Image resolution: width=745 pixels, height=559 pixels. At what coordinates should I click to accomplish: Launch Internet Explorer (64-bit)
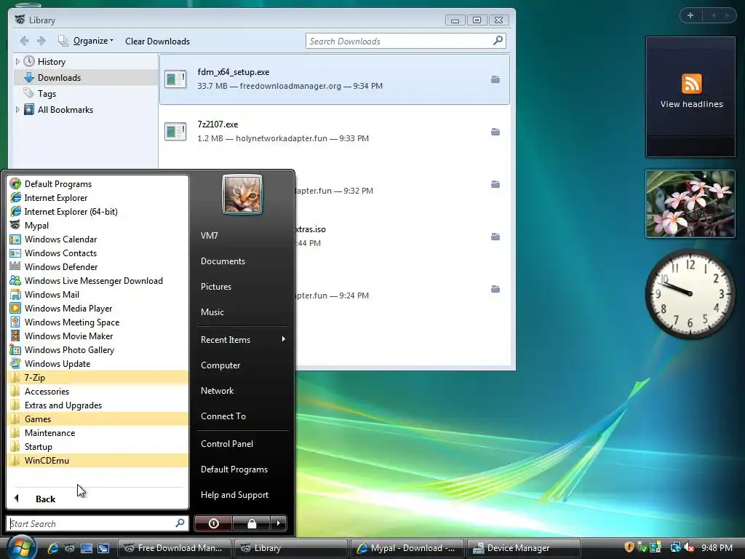98,212
